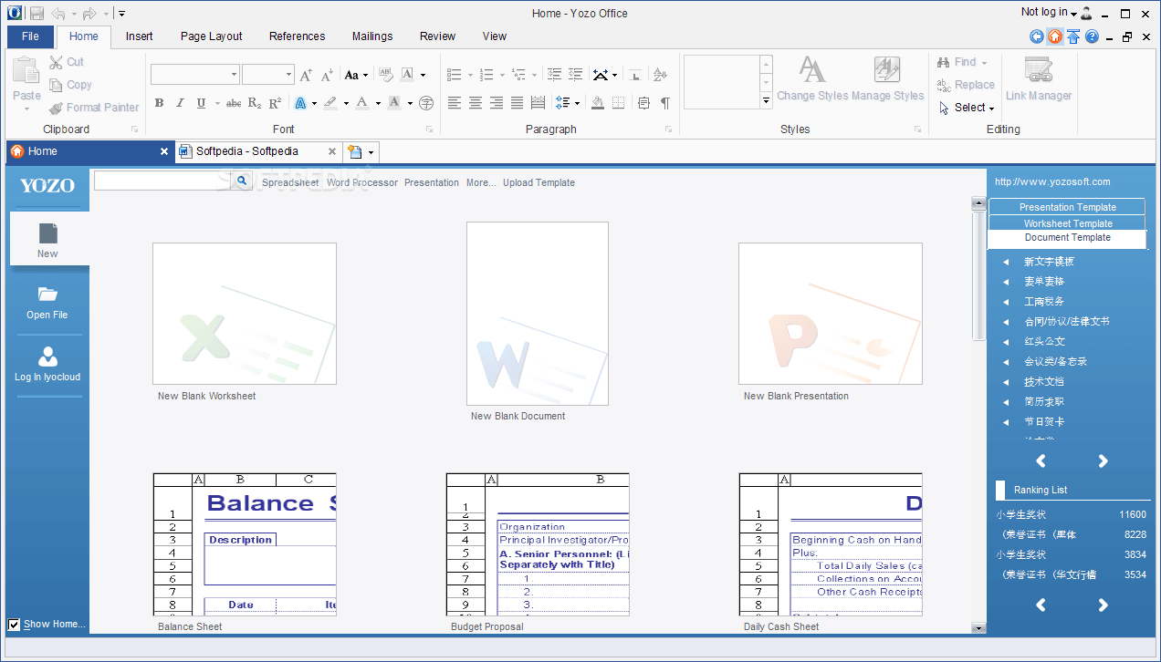1161x662 pixels.
Task: Click the Strikethrough abc icon
Action: (x=234, y=103)
